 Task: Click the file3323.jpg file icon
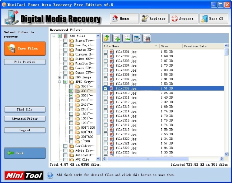point(112,152)
